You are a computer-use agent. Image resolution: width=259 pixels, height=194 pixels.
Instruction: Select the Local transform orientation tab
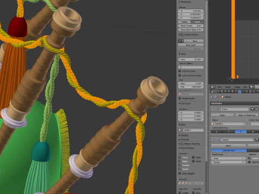(197, 22)
